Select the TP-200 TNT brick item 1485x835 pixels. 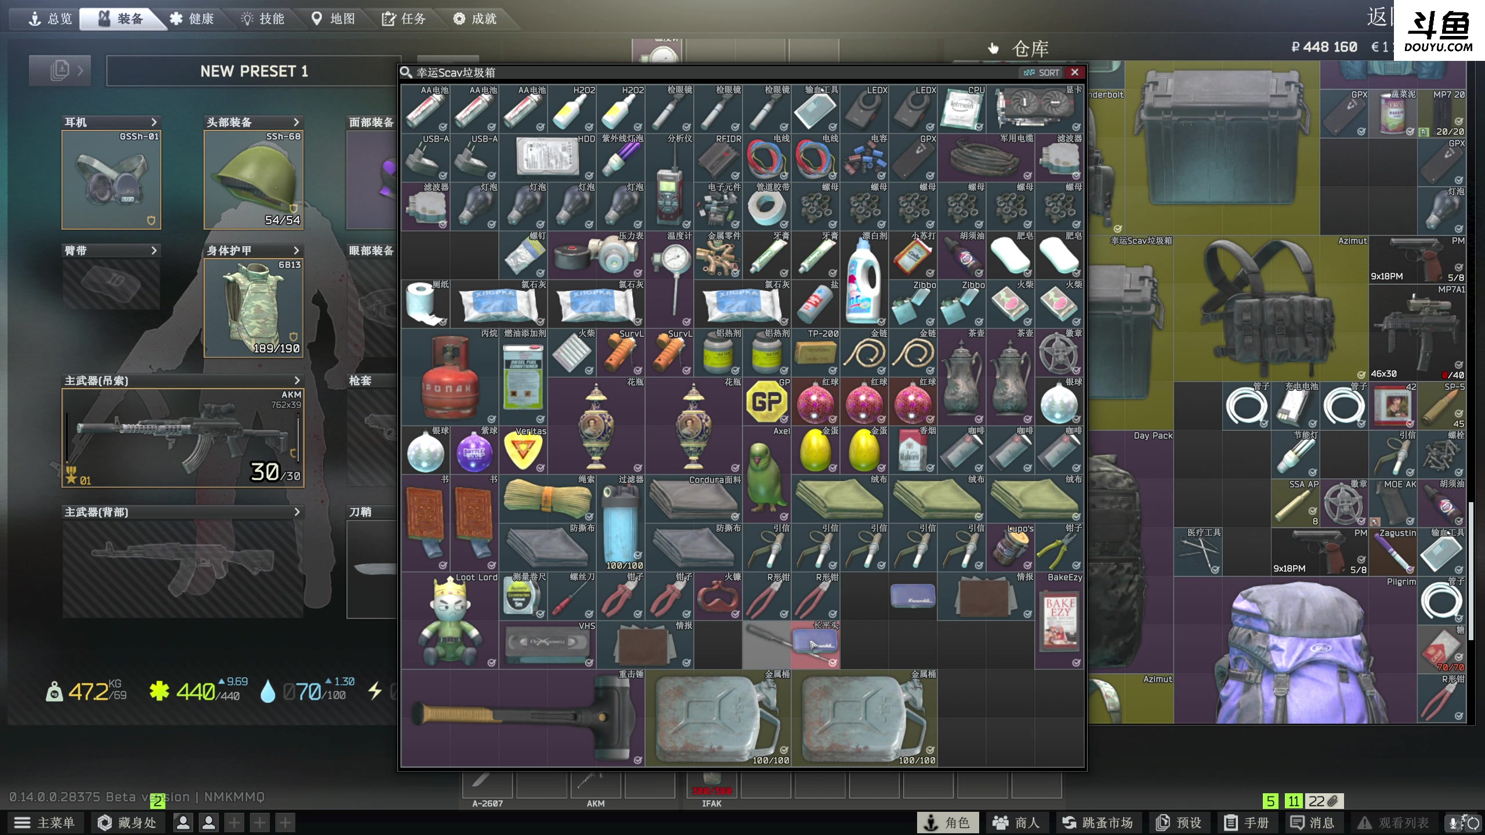[816, 353]
